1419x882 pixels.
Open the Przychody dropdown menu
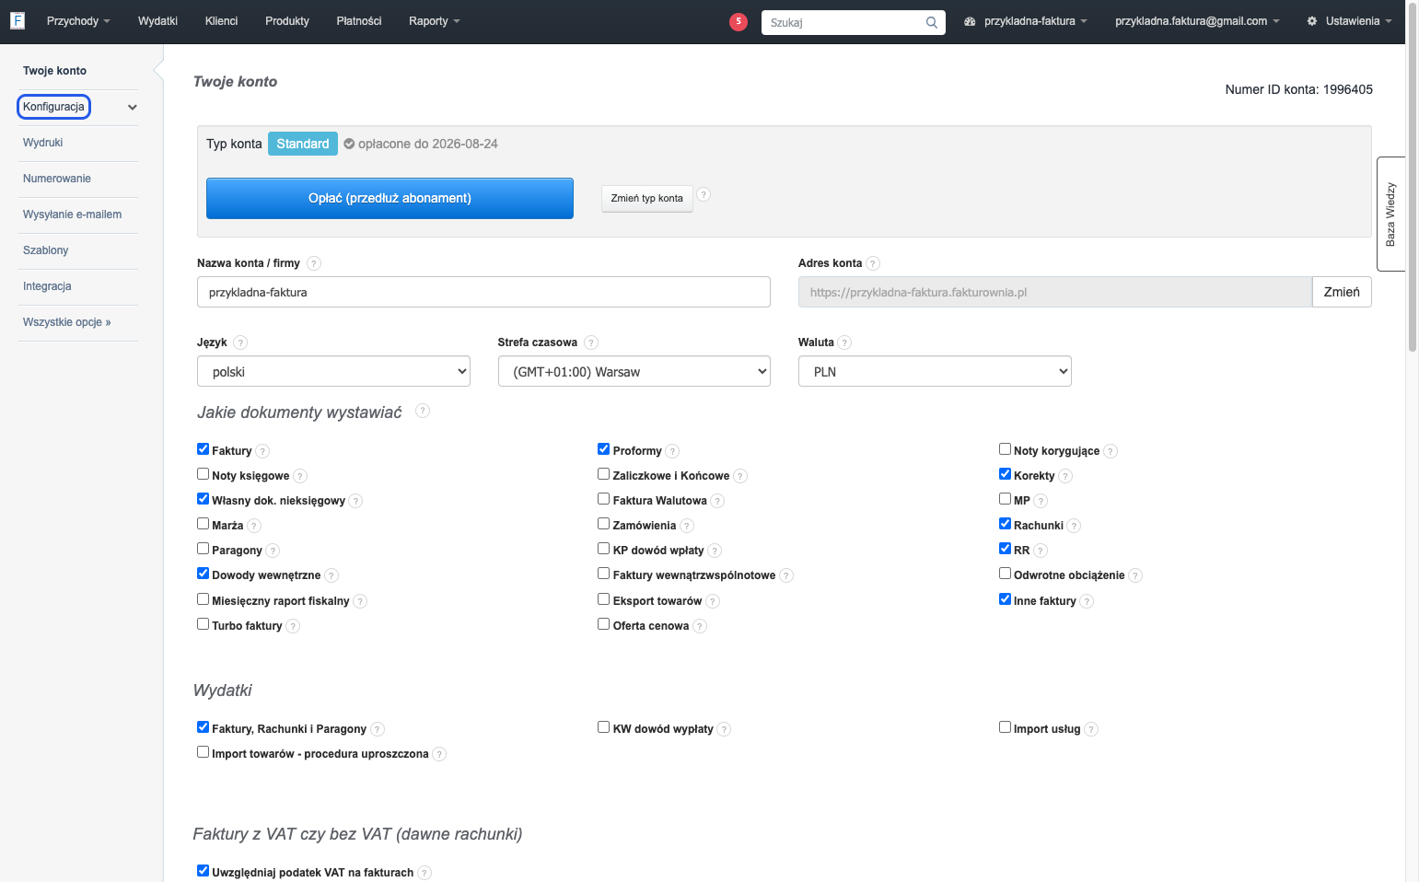pos(78,21)
